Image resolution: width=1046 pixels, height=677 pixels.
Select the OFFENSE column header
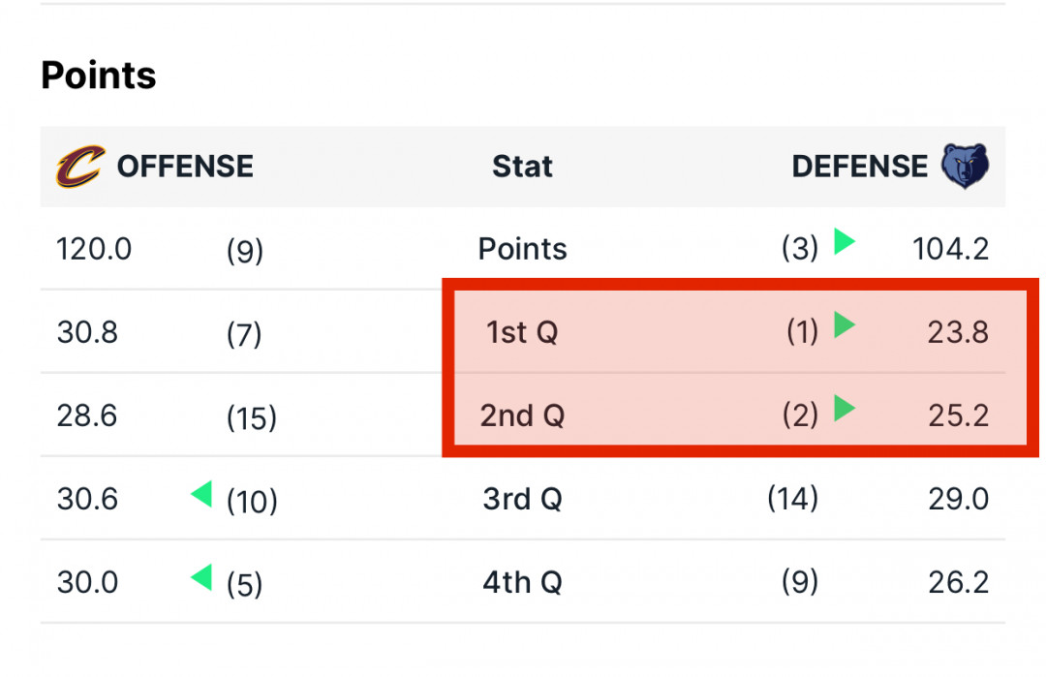pos(185,166)
